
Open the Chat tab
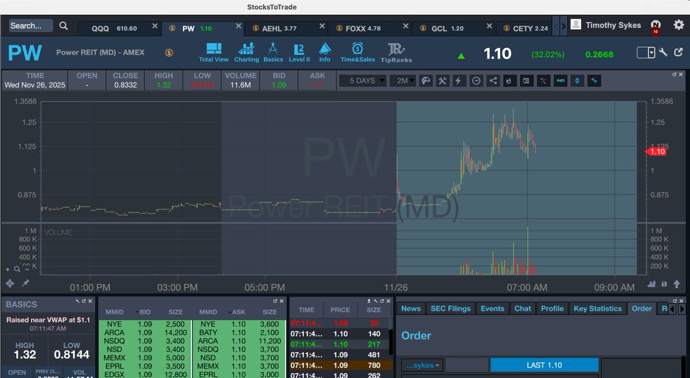[523, 308]
